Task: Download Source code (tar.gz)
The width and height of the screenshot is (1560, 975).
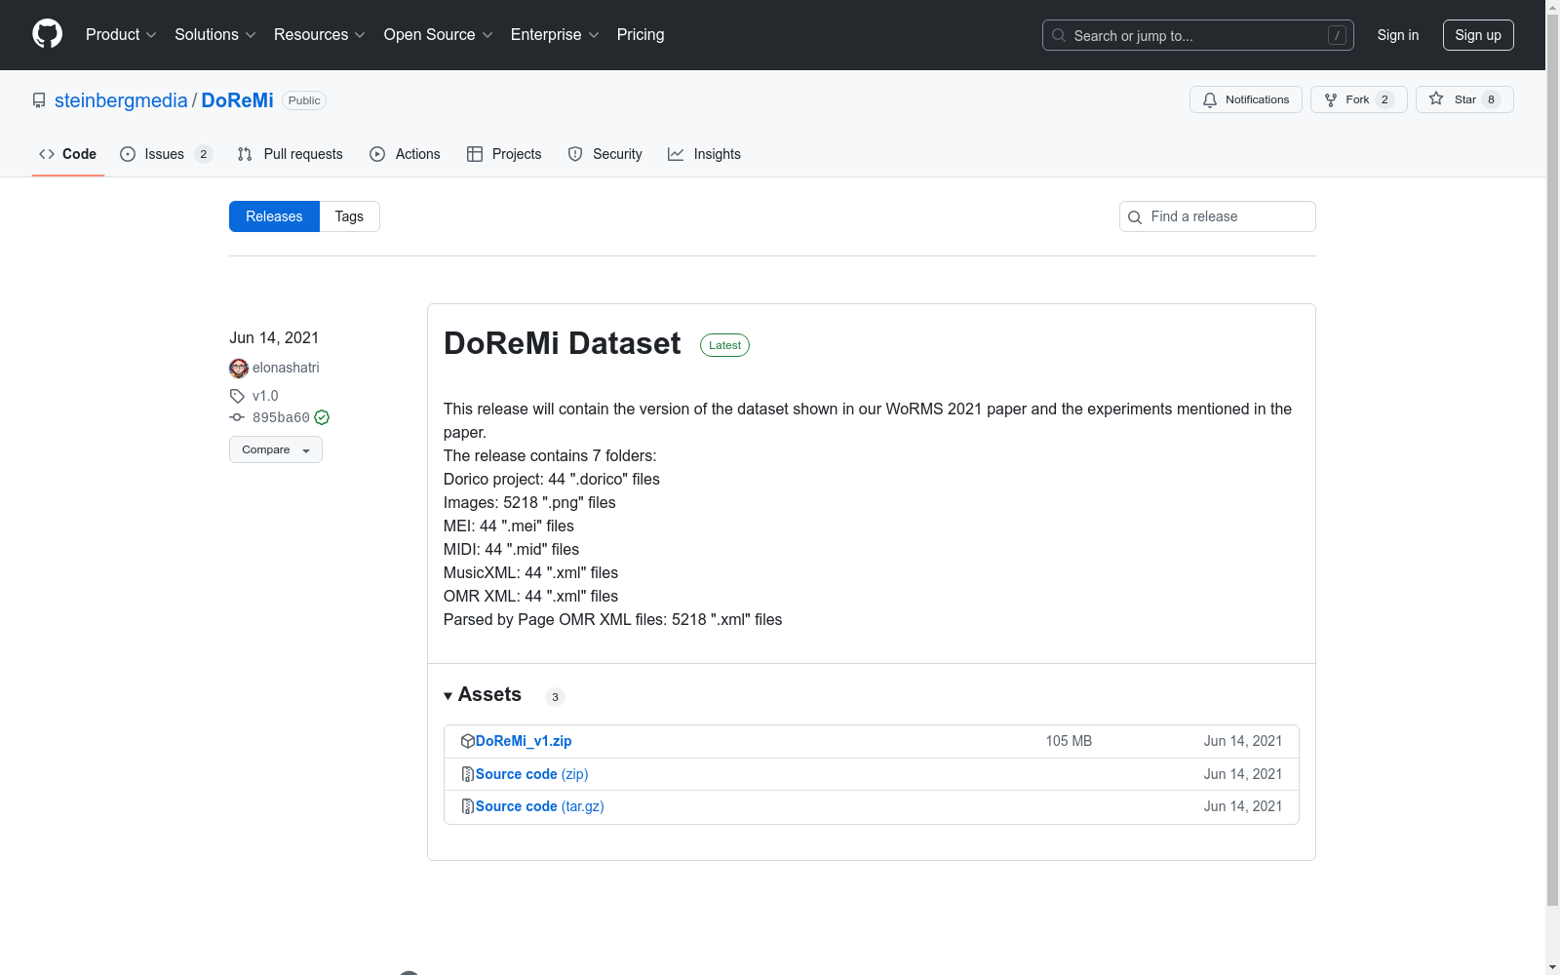Action: click(540, 806)
